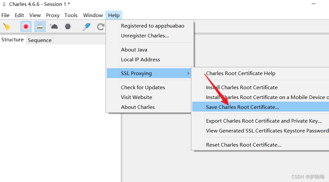Viewport: 329px width, 182px height.
Task: Click the Charles app icon in title bar
Action: pyautogui.click(x=4, y=4)
